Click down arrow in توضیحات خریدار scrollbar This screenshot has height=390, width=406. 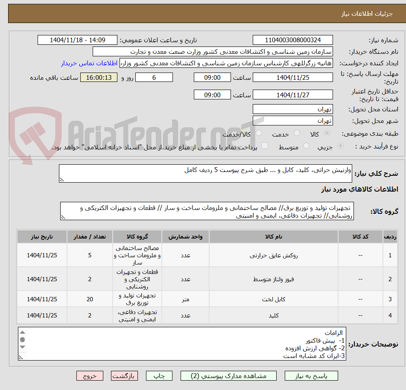pos(23,347)
